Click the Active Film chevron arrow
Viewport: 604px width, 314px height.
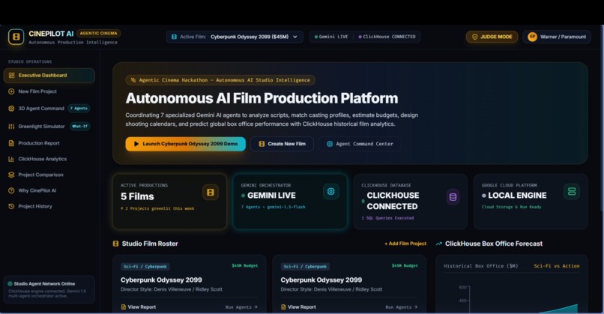tap(295, 37)
